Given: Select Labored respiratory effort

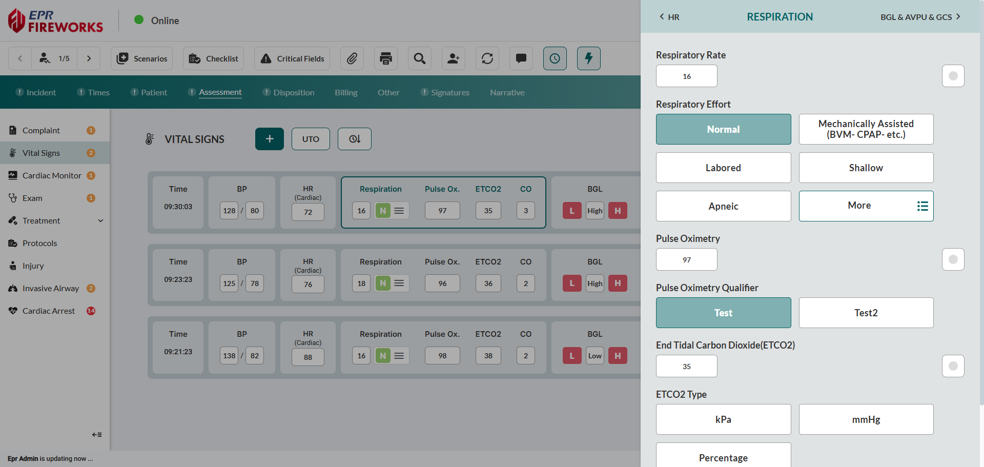Looking at the screenshot, I should (x=723, y=168).
